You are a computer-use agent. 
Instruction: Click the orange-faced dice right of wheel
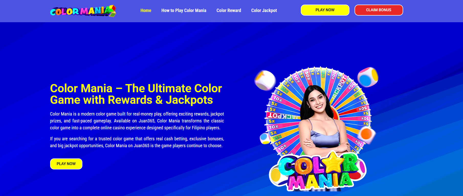coord(367,134)
